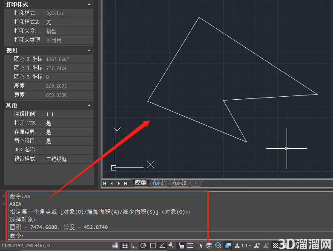
Task: Click the 视觉样式 value 二维线框
Action: click(x=69, y=159)
